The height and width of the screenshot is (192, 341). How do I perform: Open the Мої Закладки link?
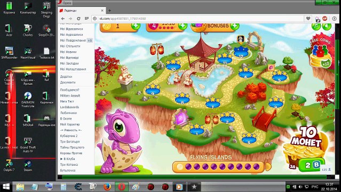(x=69, y=63)
